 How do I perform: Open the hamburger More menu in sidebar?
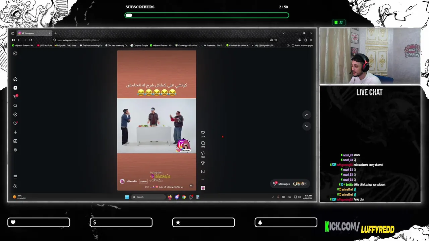click(15, 177)
